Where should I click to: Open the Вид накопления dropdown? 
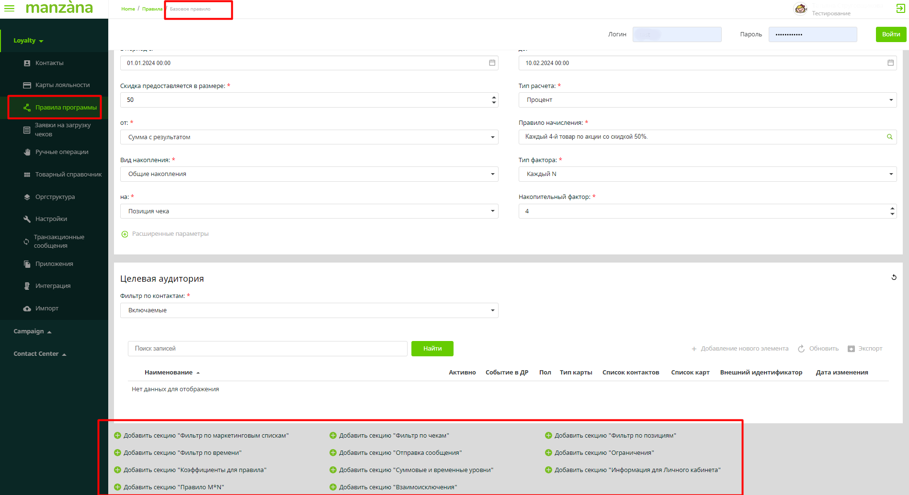pyautogui.click(x=309, y=174)
